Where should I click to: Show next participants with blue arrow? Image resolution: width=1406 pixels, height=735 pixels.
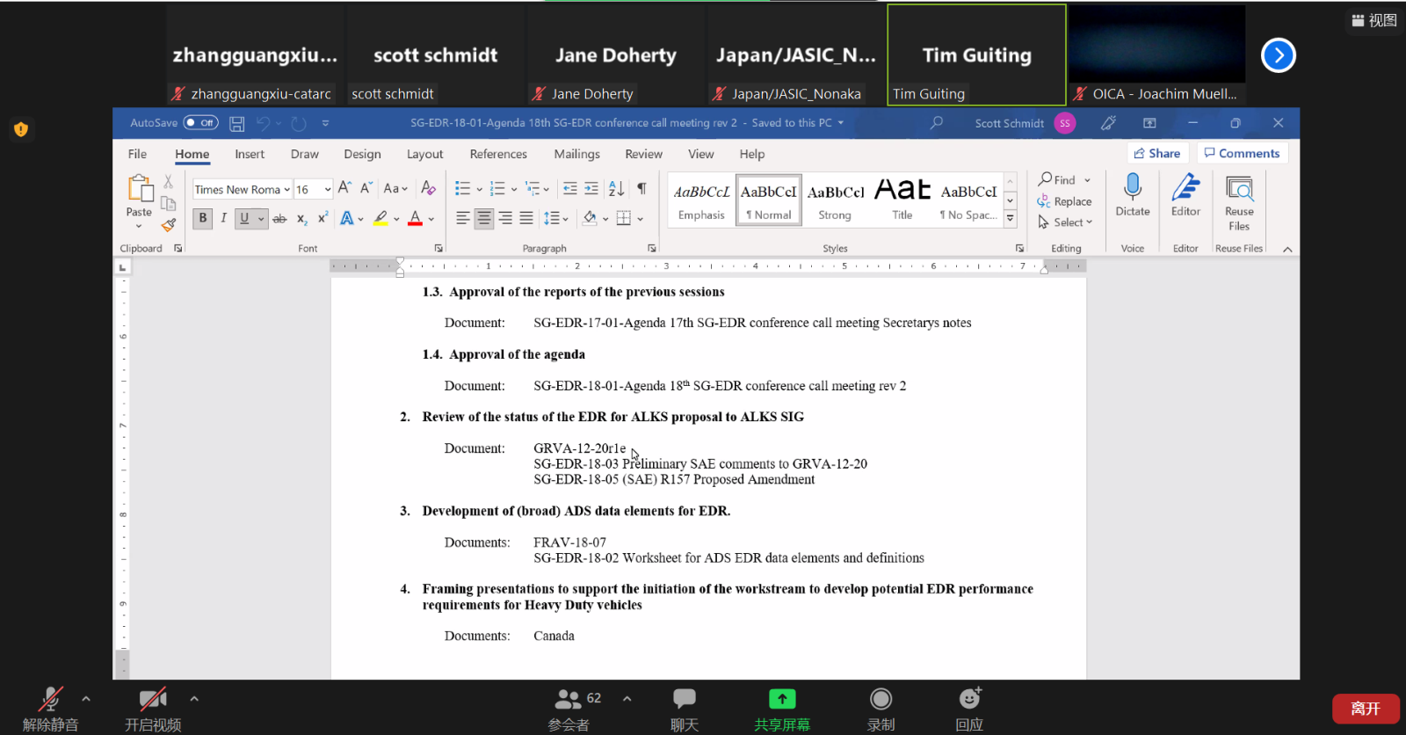[1278, 55]
